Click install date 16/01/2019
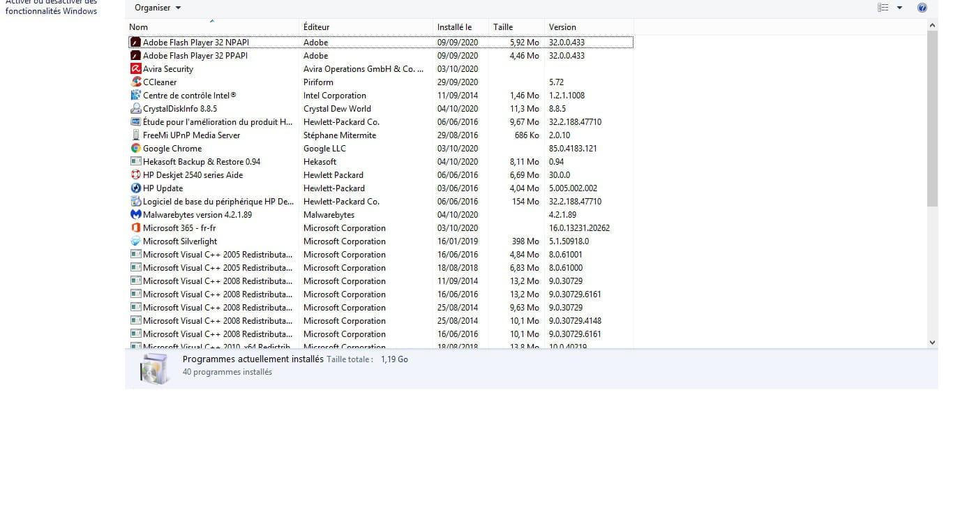The image size is (953, 508). coord(458,241)
